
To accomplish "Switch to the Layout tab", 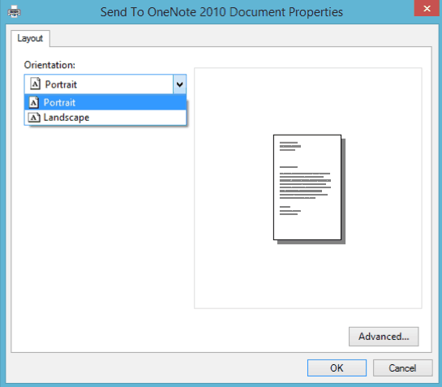I will 30,38.
